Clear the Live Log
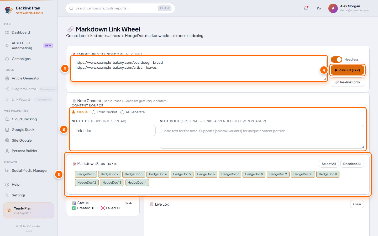This screenshot has height=236, width=378. 357,204
